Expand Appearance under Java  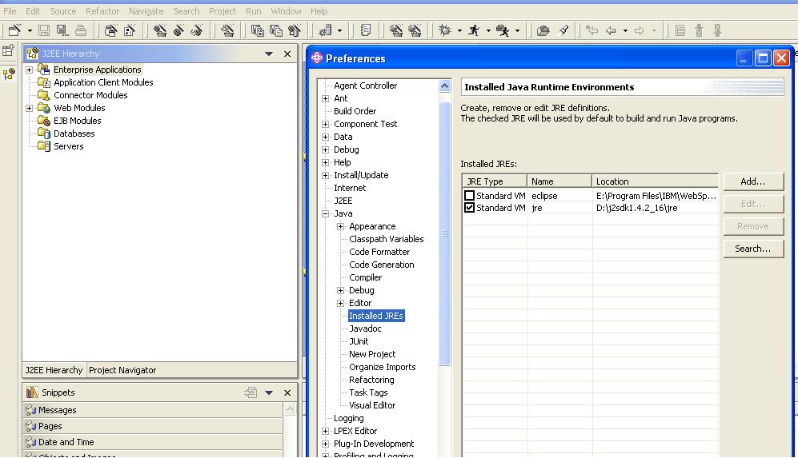tap(341, 226)
